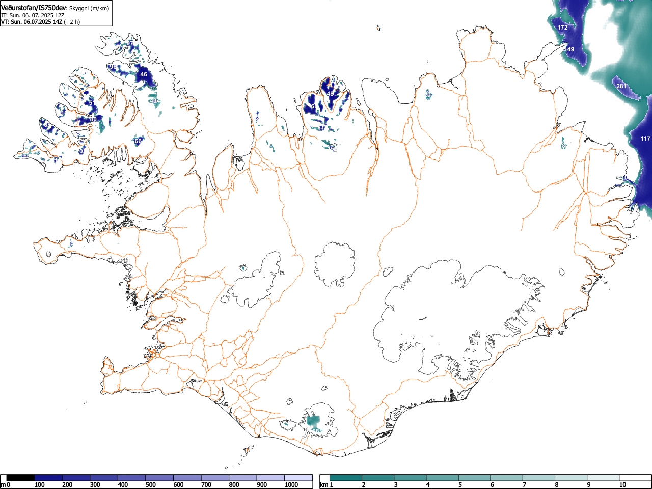The height and width of the screenshot is (489, 652).
Task: Click the 5–6 km legend swatch
Action: coord(474,478)
